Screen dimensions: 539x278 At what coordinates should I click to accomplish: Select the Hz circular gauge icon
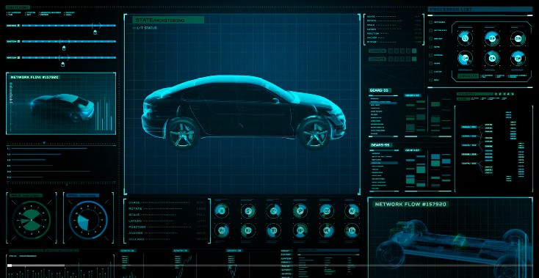(x=248, y=230)
